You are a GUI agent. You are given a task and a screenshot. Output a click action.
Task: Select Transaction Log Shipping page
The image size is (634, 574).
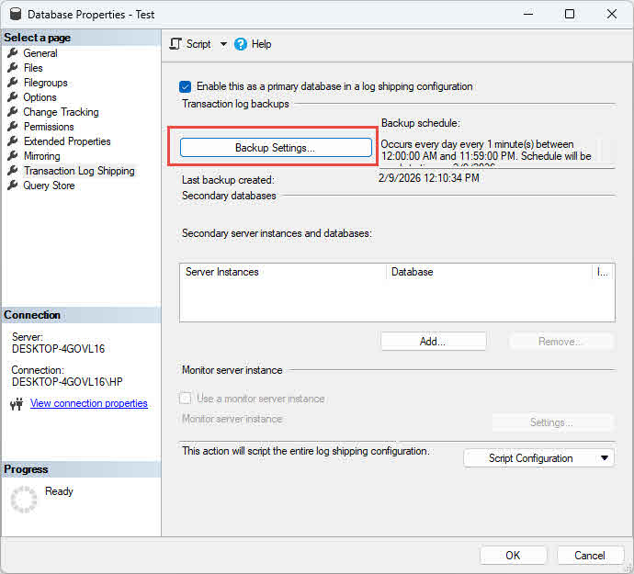pyautogui.click(x=79, y=171)
